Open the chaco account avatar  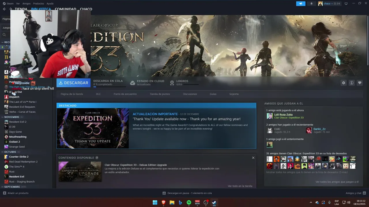tap(320, 4)
